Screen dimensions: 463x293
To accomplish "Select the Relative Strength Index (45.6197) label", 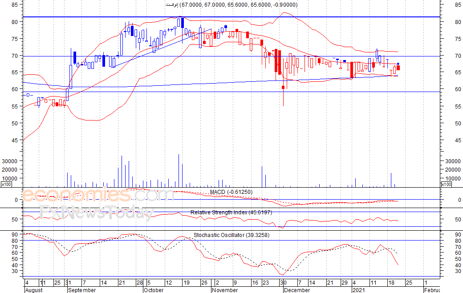I will pyautogui.click(x=231, y=212).
